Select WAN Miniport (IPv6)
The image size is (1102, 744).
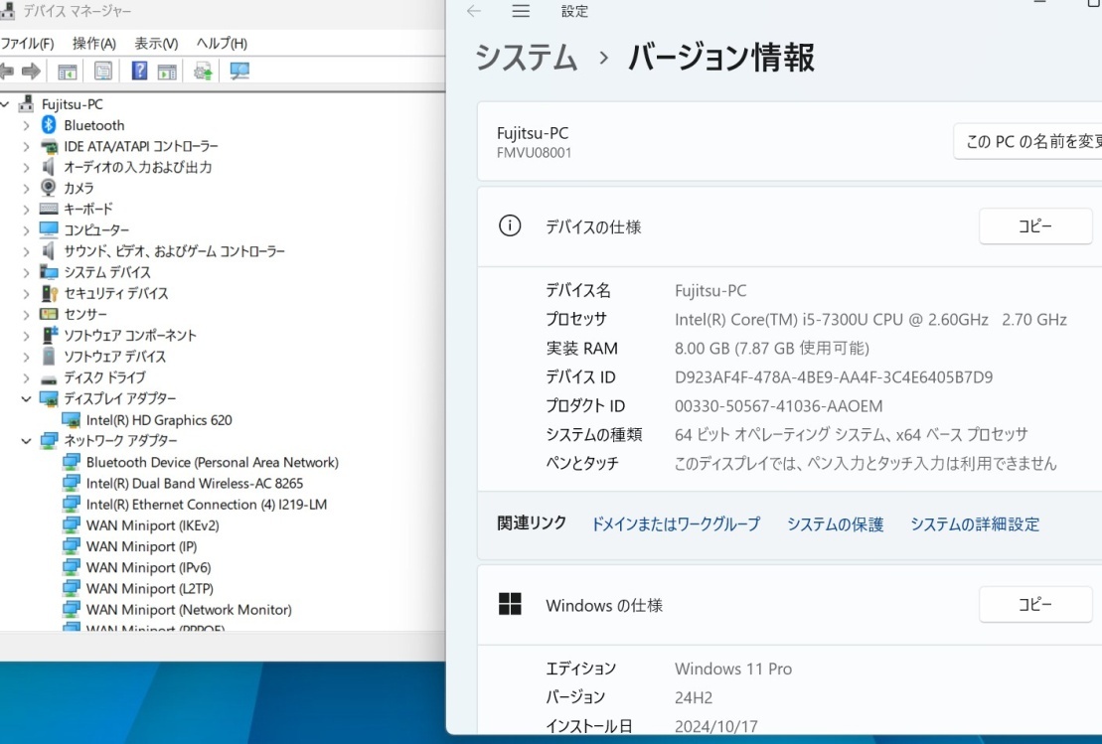(x=148, y=567)
